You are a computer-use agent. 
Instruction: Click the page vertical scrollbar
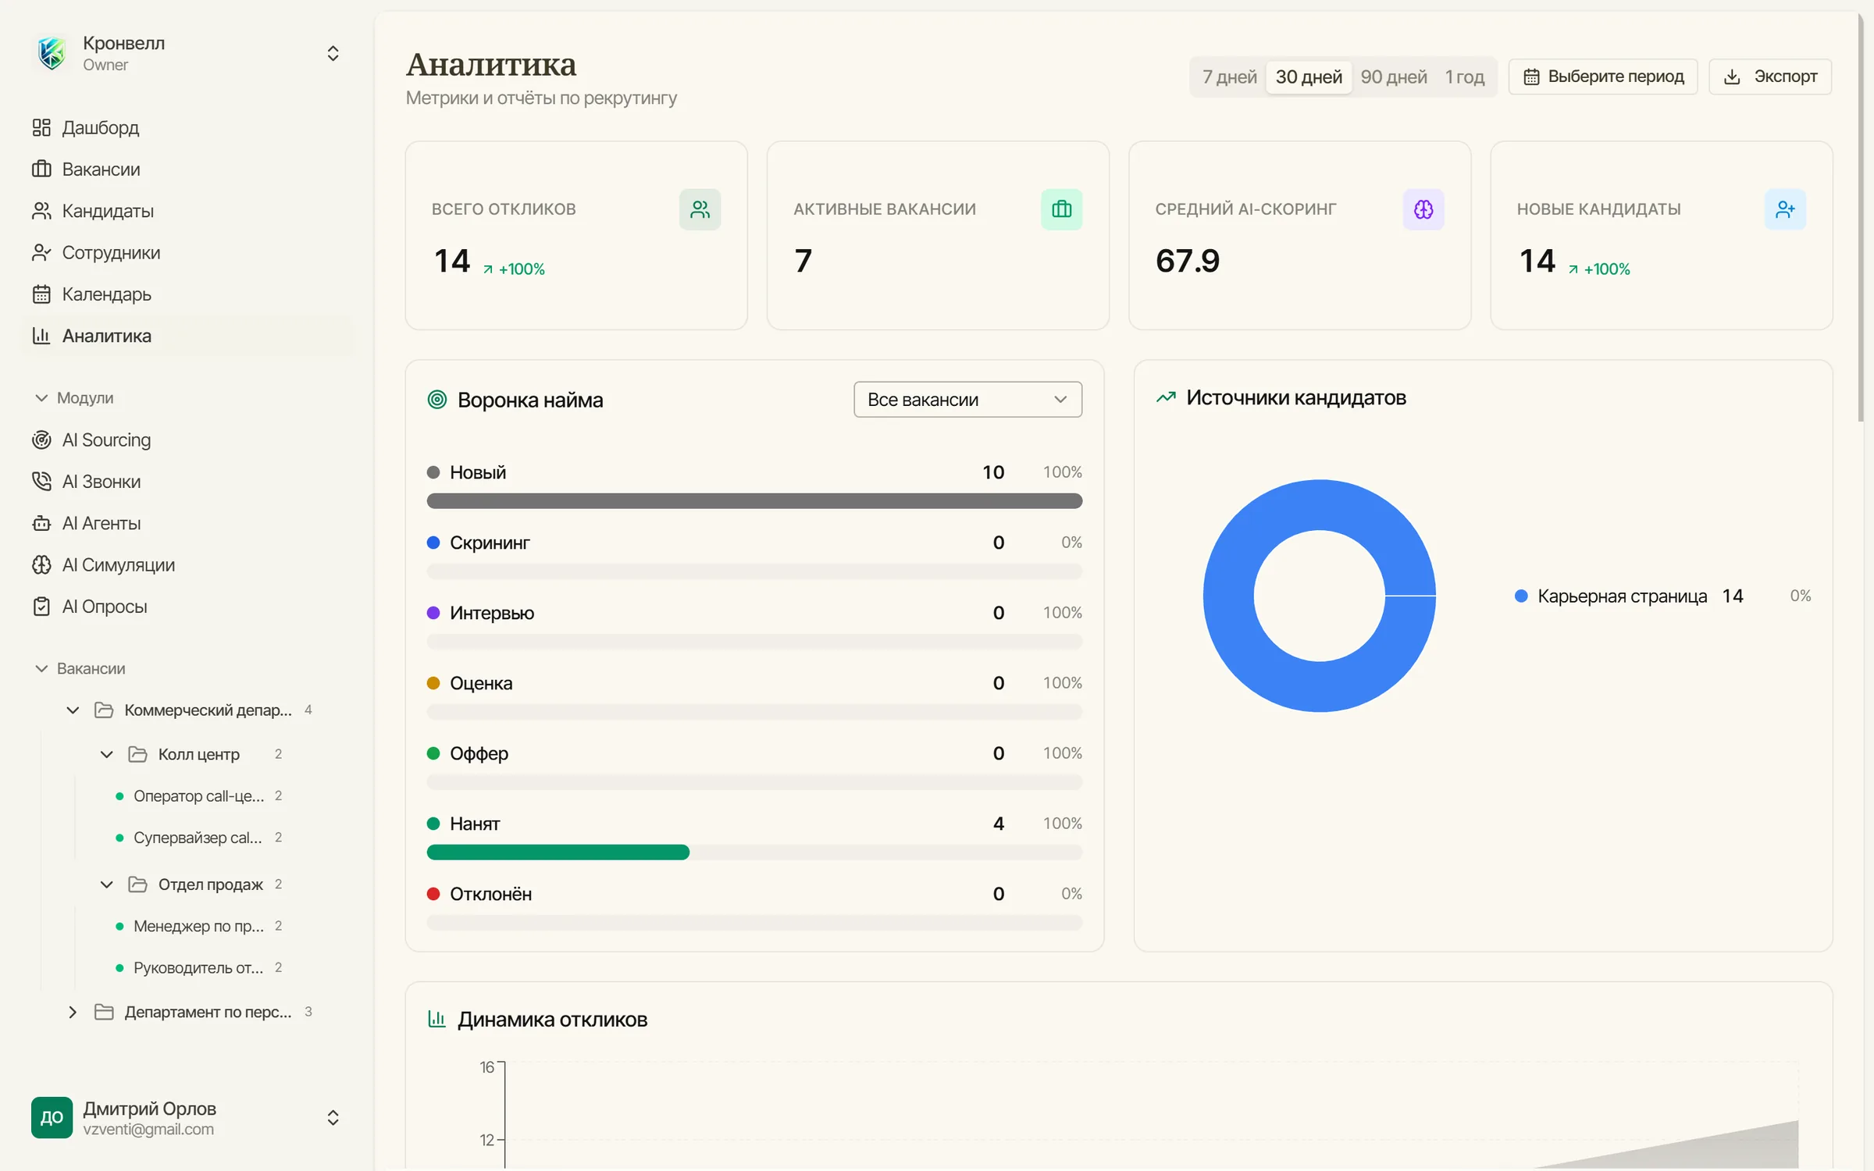coord(1862,219)
